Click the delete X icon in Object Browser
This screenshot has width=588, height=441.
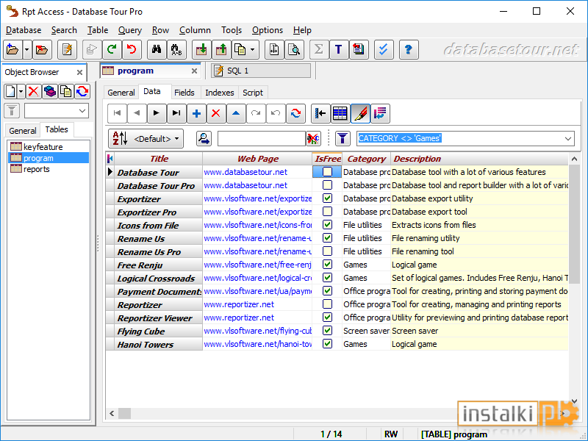point(33,91)
